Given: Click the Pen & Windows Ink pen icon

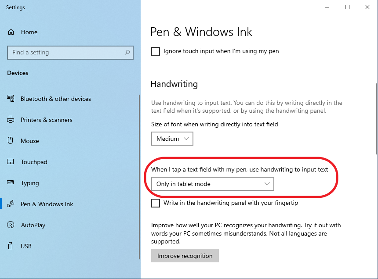Looking at the screenshot, I should coord(11,204).
